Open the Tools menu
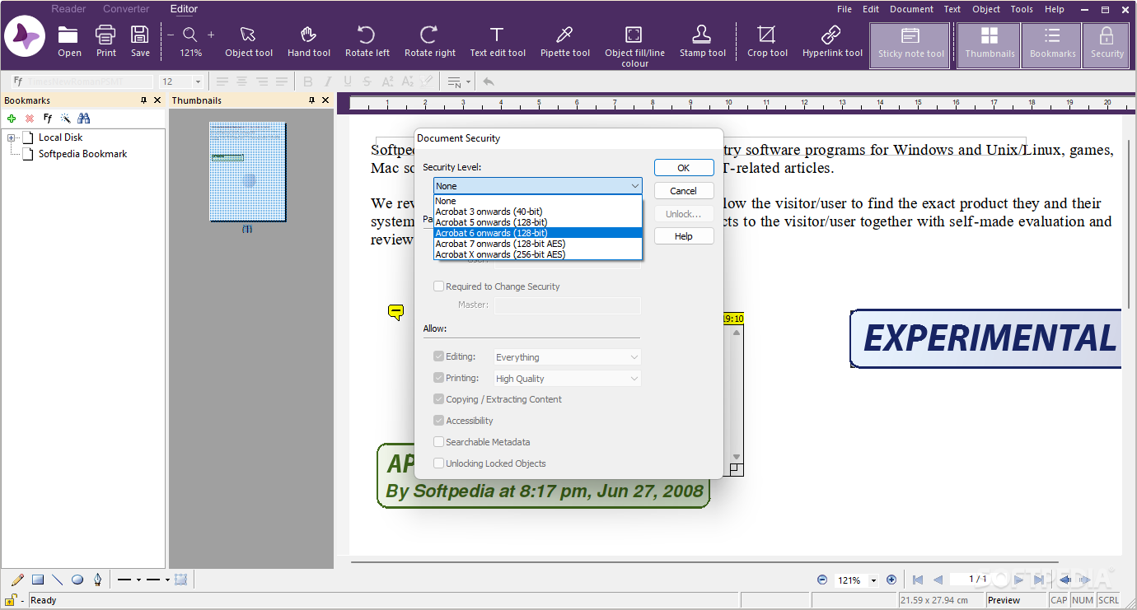Viewport: 1137px width, 610px height. 1022,9
